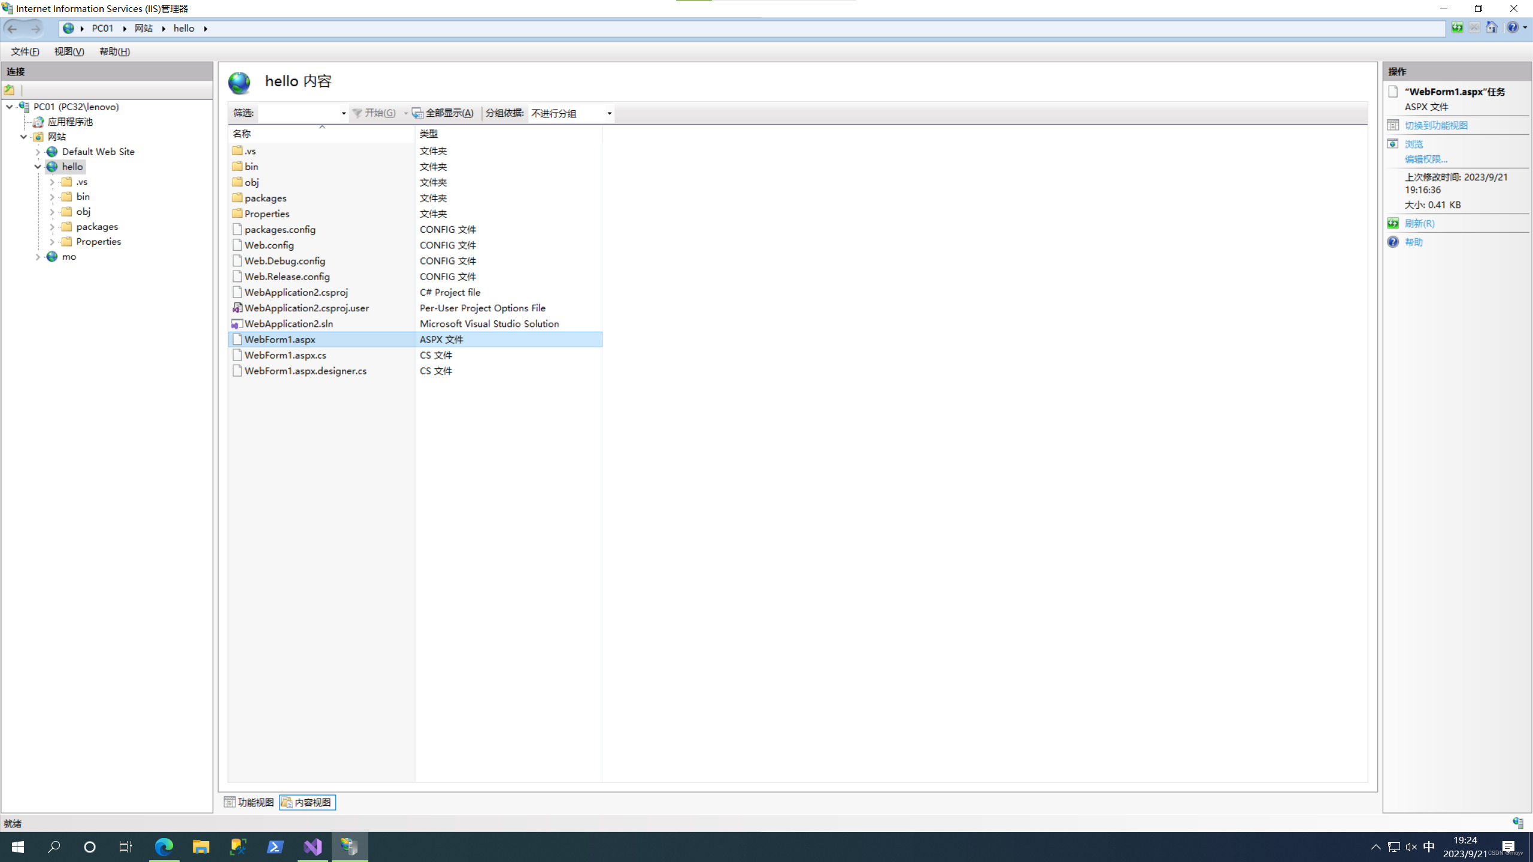
Task: Click the 编辑权限 link
Action: (1426, 159)
